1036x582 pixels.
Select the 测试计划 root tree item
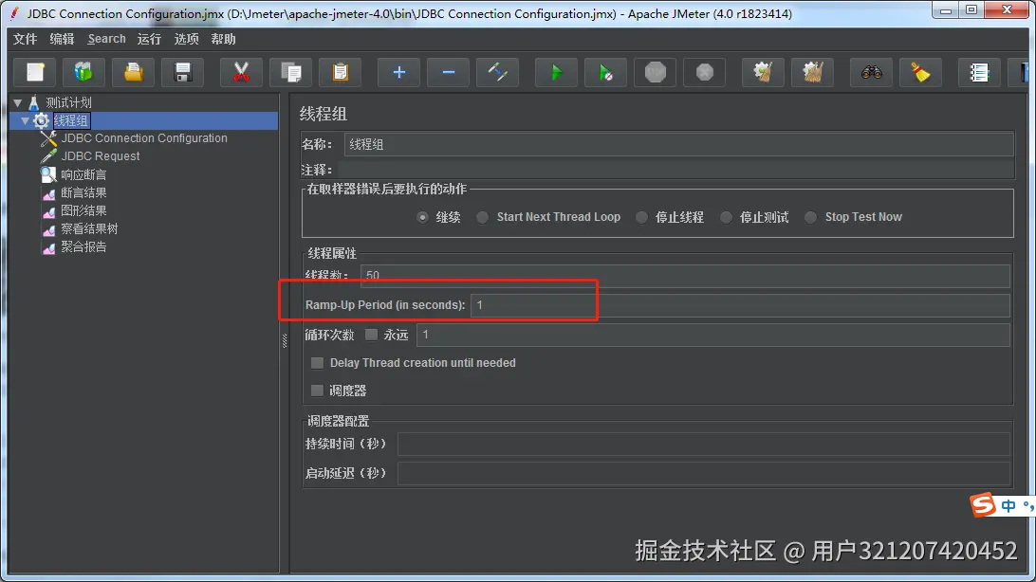68,103
